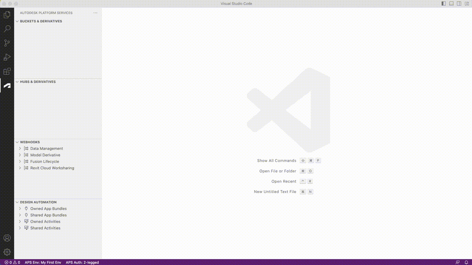This screenshot has height=265, width=472.
Task: Click the red close window button
Action: click(5, 4)
